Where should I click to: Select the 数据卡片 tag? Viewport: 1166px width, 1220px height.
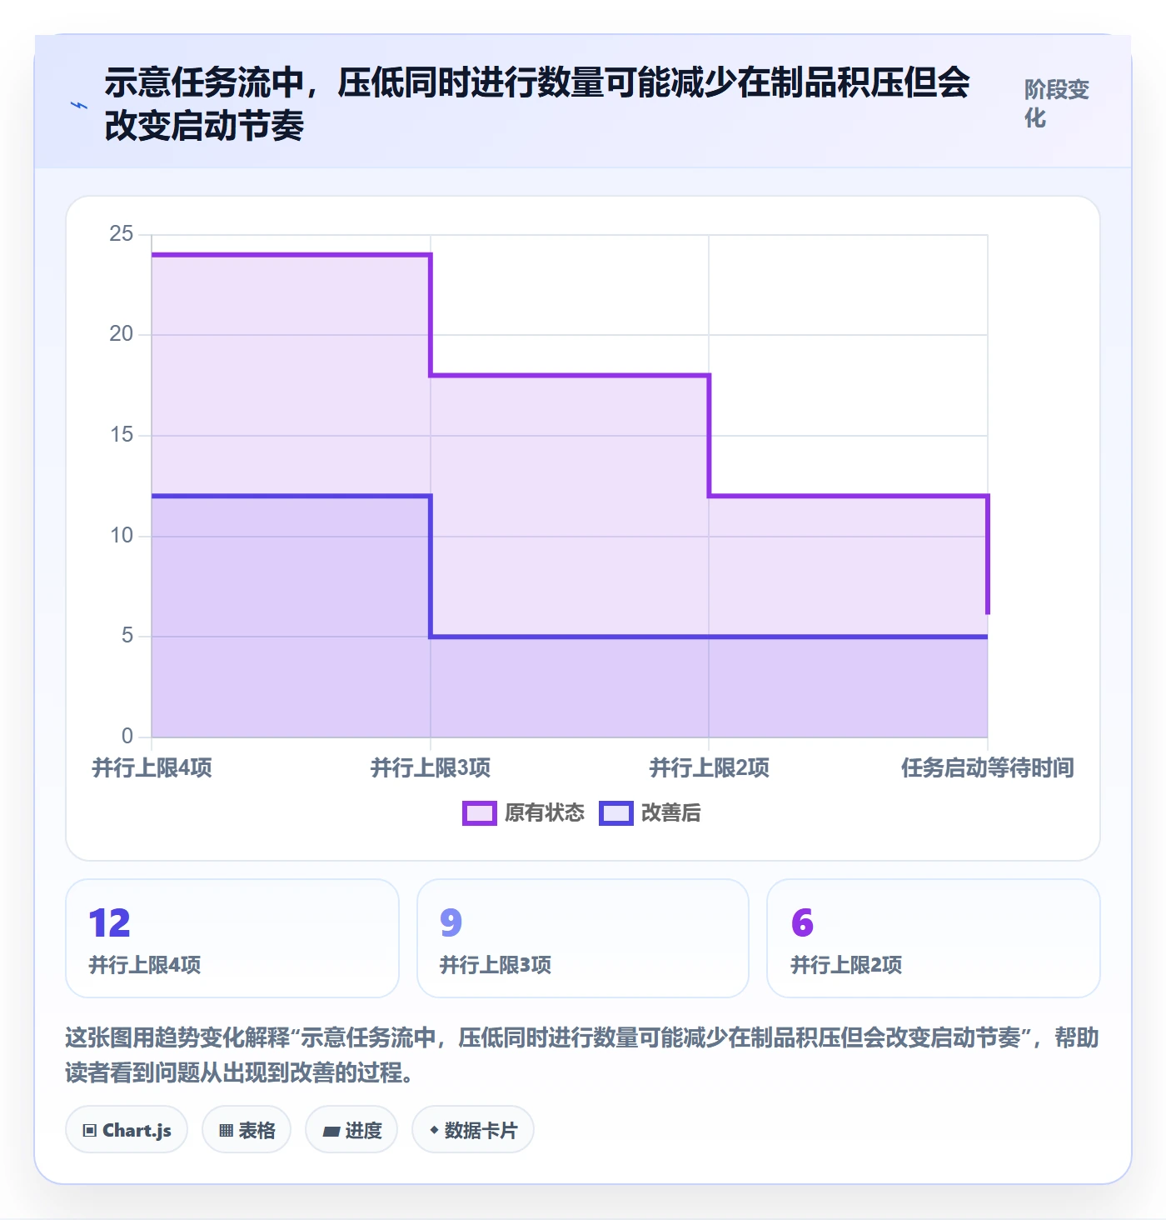point(473,1130)
